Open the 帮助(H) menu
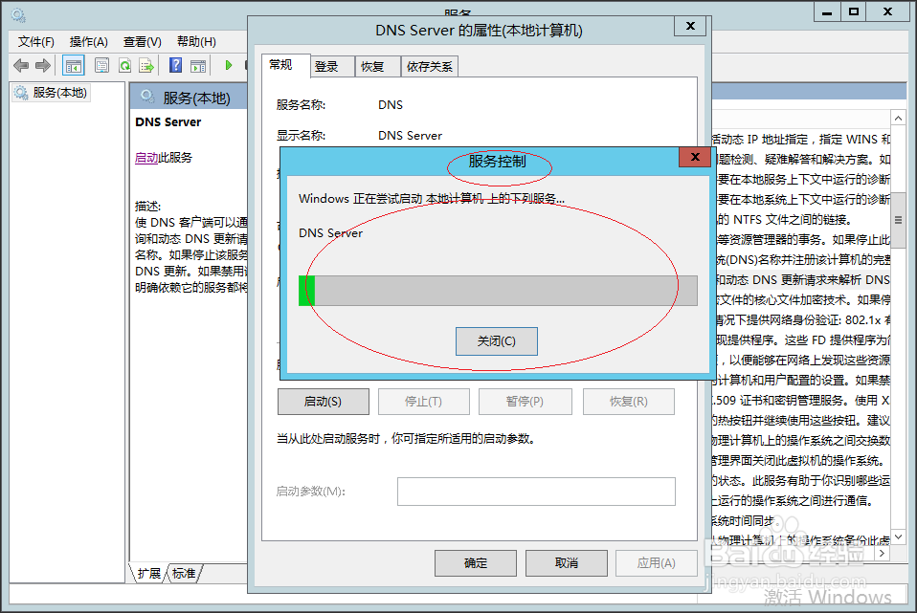This screenshot has width=917, height=613. (196, 41)
